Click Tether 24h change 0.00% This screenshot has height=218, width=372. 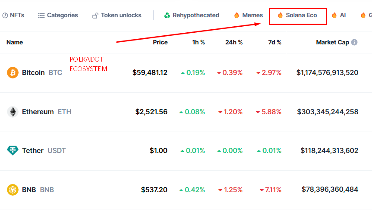[230, 150]
